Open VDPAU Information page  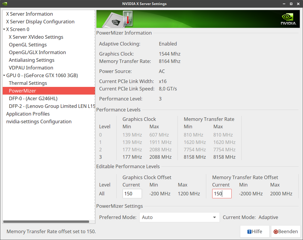coord(31,68)
